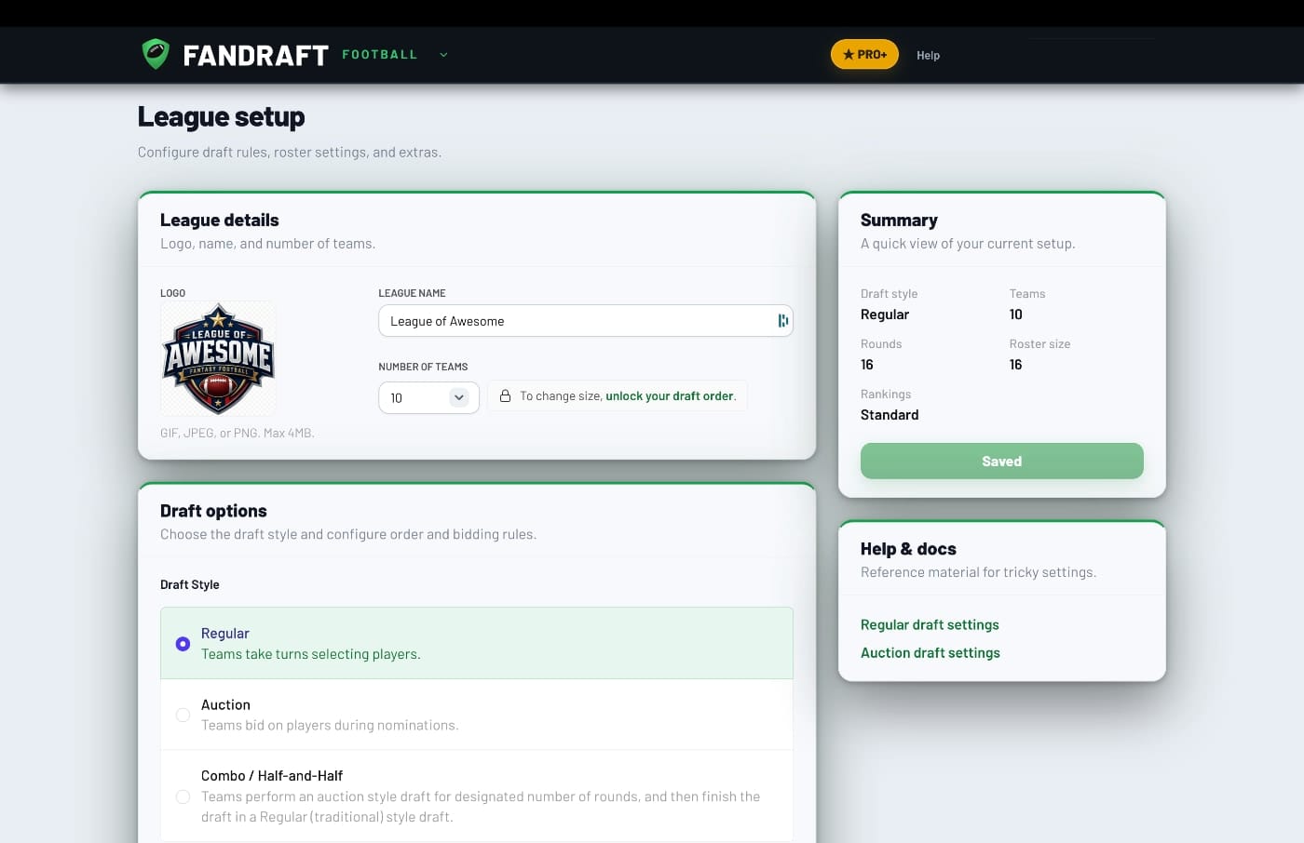Click the padlock icon beside team size note
Screen dimensions: 1304x843
pos(505,395)
